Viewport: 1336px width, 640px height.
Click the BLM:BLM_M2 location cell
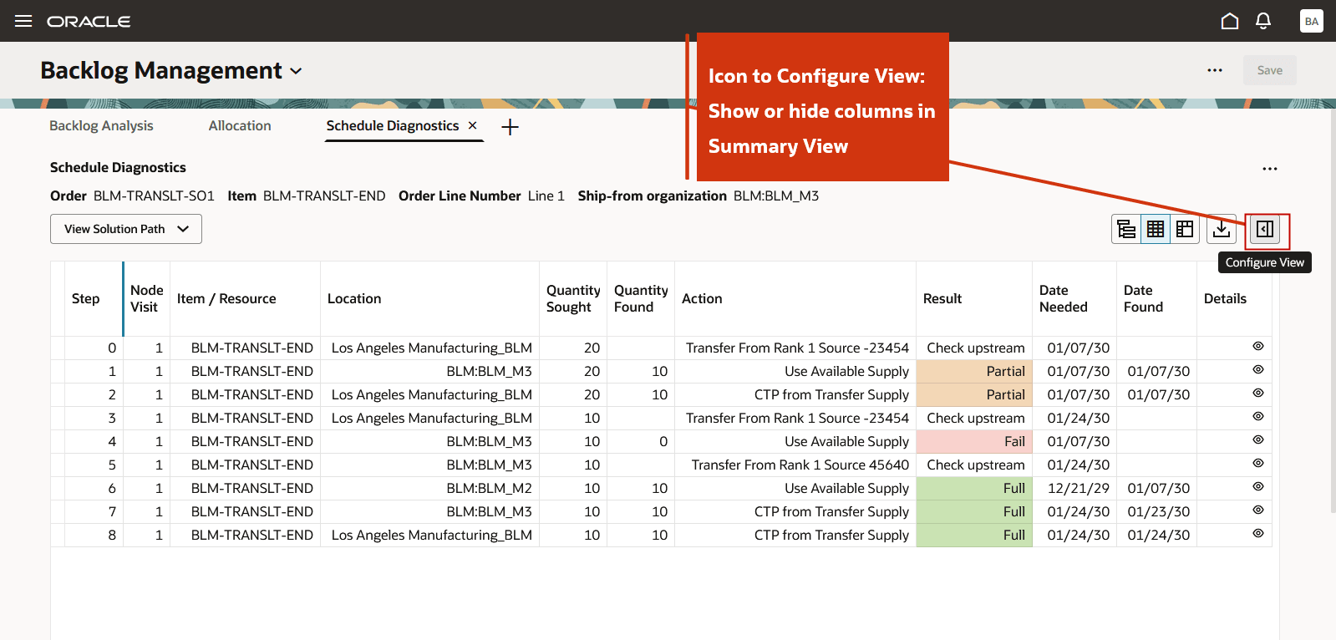[429, 489]
